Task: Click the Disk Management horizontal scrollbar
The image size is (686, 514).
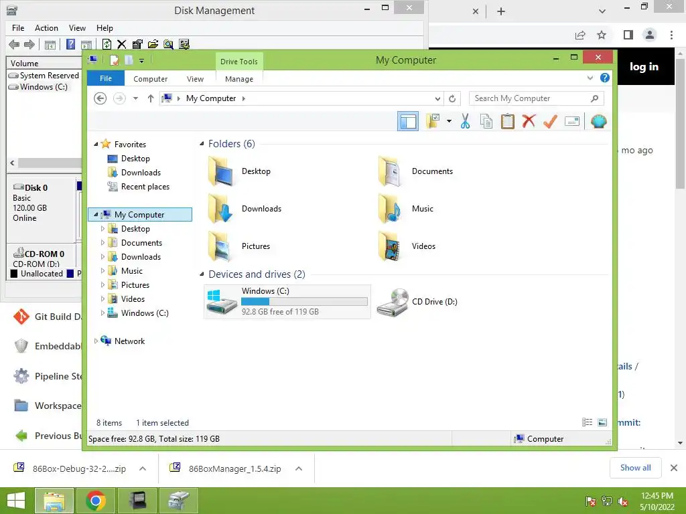Action: coord(49,163)
